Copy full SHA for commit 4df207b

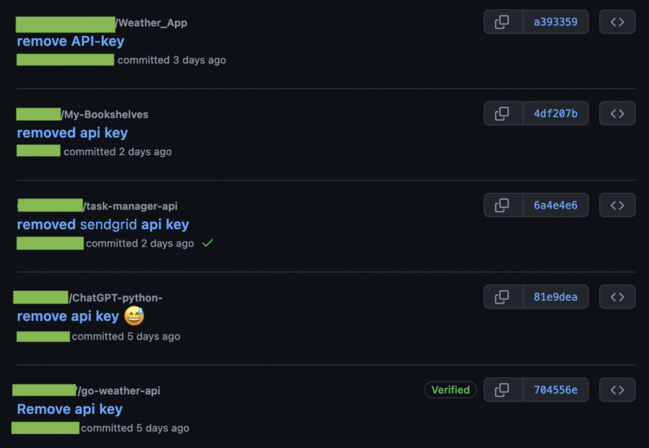tap(502, 114)
